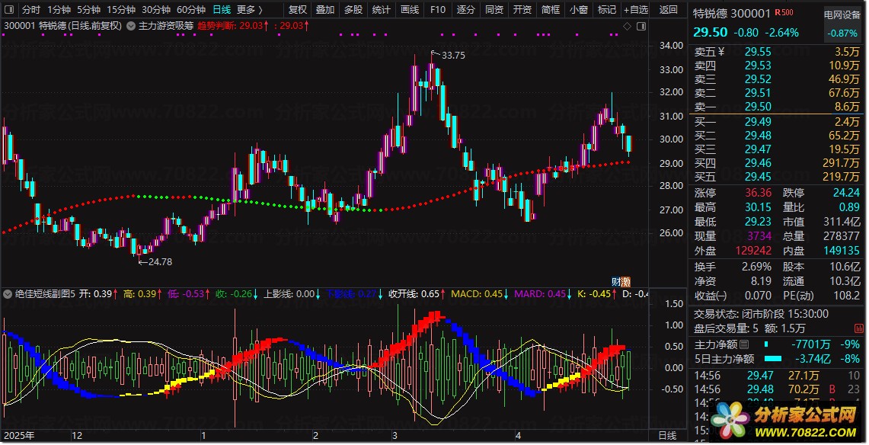The width and height of the screenshot is (869, 445).
Task: Click the +自选 add to watchlist button
Action: click(x=635, y=9)
